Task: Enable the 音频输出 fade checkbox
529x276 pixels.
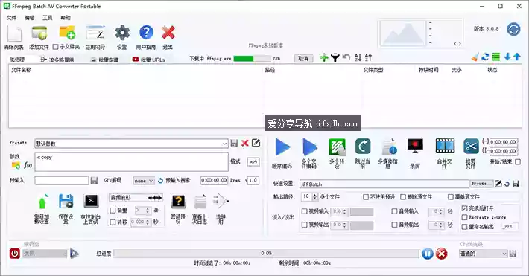Action: (x=394, y=225)
